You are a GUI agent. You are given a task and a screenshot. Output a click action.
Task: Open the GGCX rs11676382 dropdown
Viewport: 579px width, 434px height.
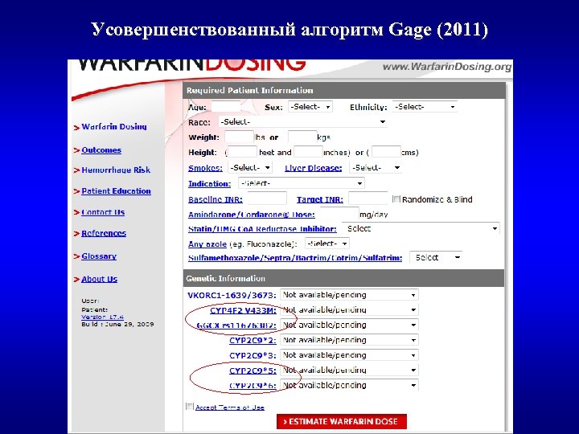(349, 325)
